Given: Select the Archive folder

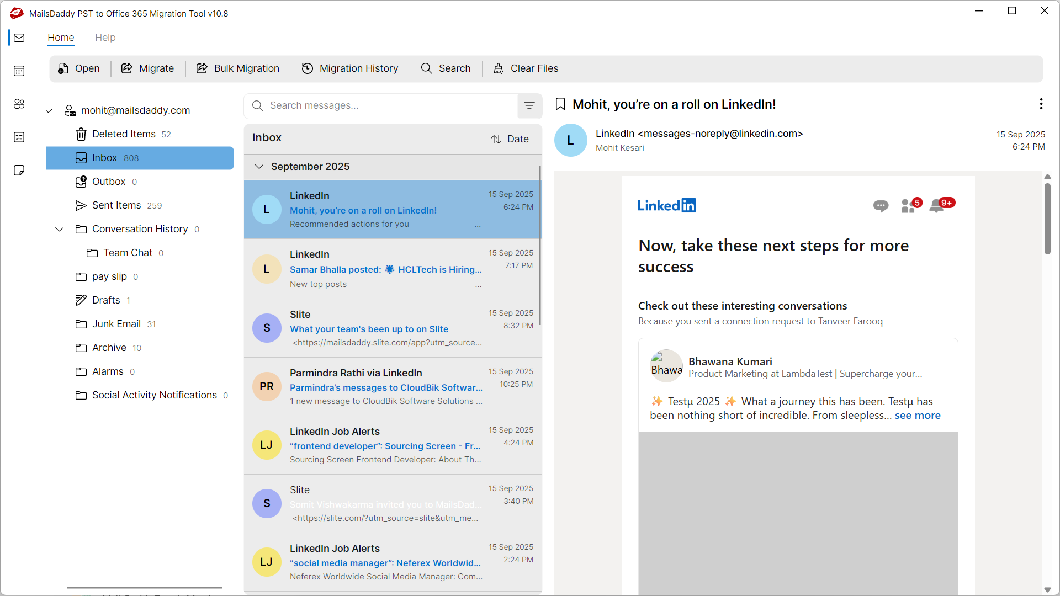Looking at the screenshot, I should coord(140,348).
